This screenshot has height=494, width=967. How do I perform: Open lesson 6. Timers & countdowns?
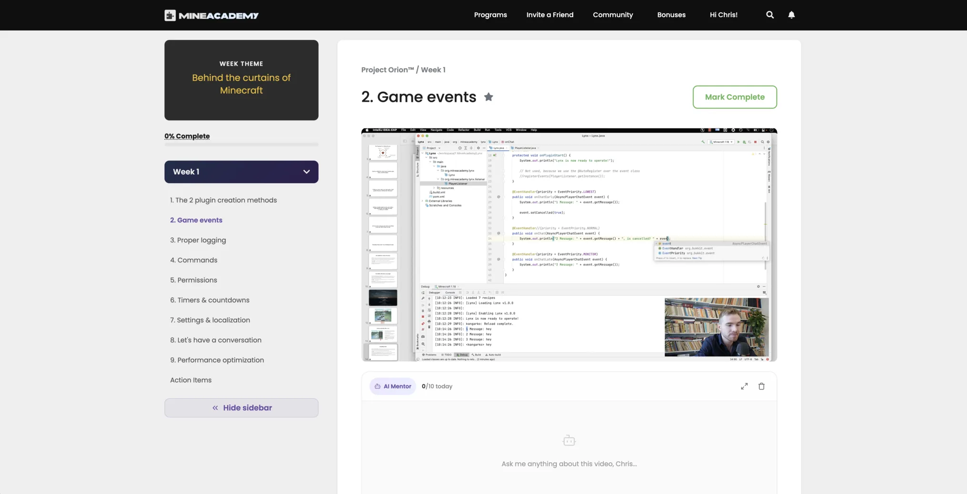pos(210,300)
